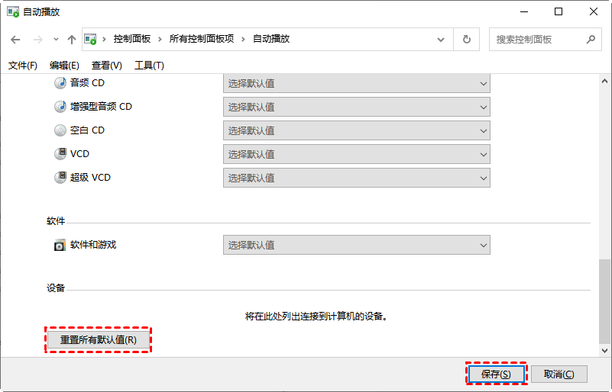
Task: Click the 增强型音频 CD icon
Action: (x=60, y=107)
